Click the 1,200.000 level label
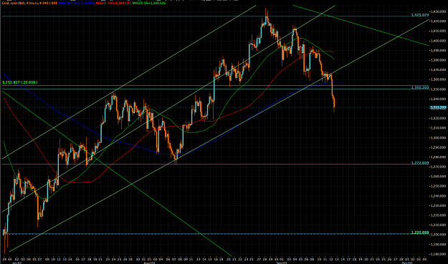 tap(420, 233)
